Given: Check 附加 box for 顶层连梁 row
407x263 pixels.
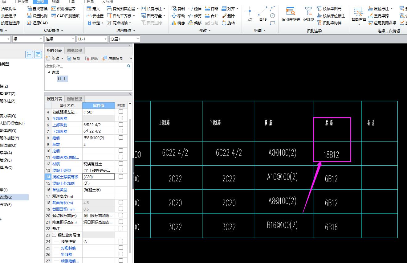Looking at the screenshot, I should (x=121, y=241).
